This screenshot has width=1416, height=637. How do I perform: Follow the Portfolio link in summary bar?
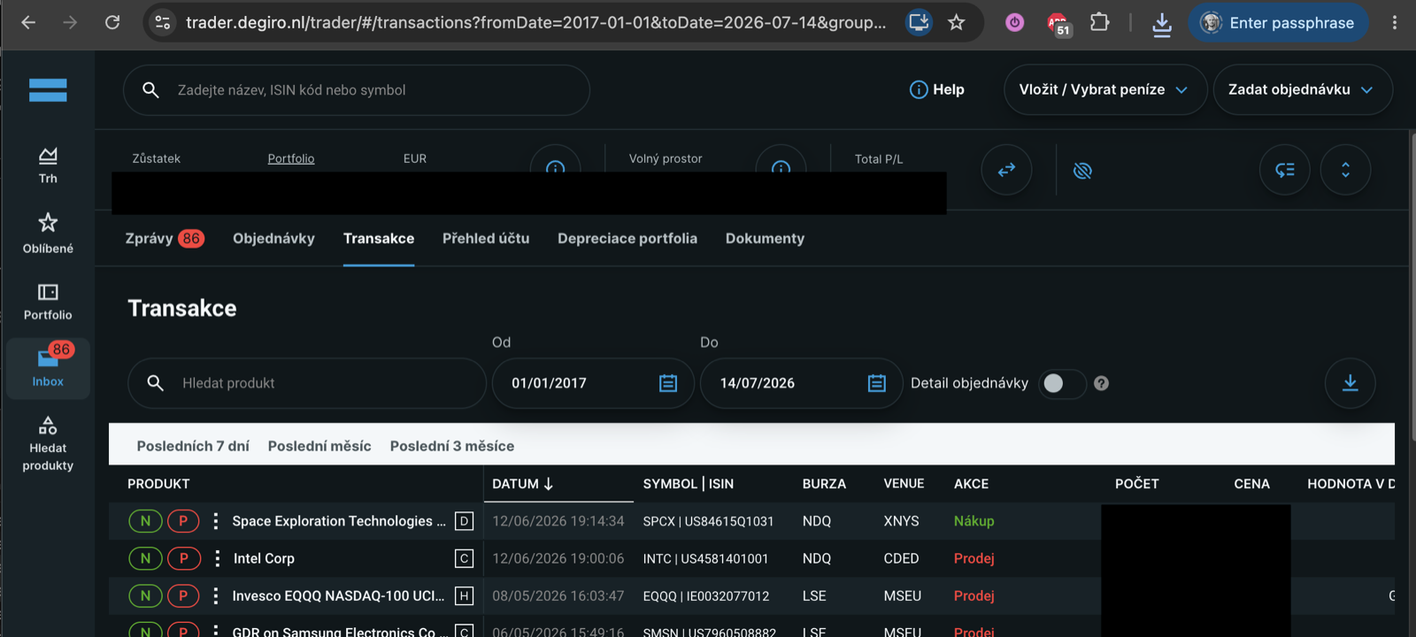(x=291, y=158)
